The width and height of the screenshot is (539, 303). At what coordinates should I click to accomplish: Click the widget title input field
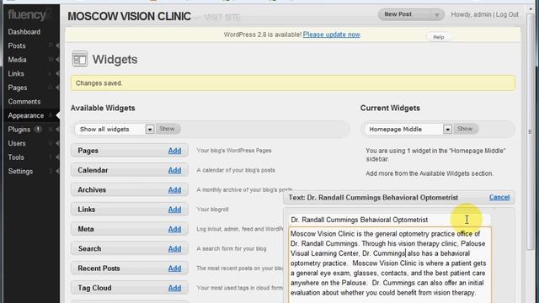coord(389,220)
